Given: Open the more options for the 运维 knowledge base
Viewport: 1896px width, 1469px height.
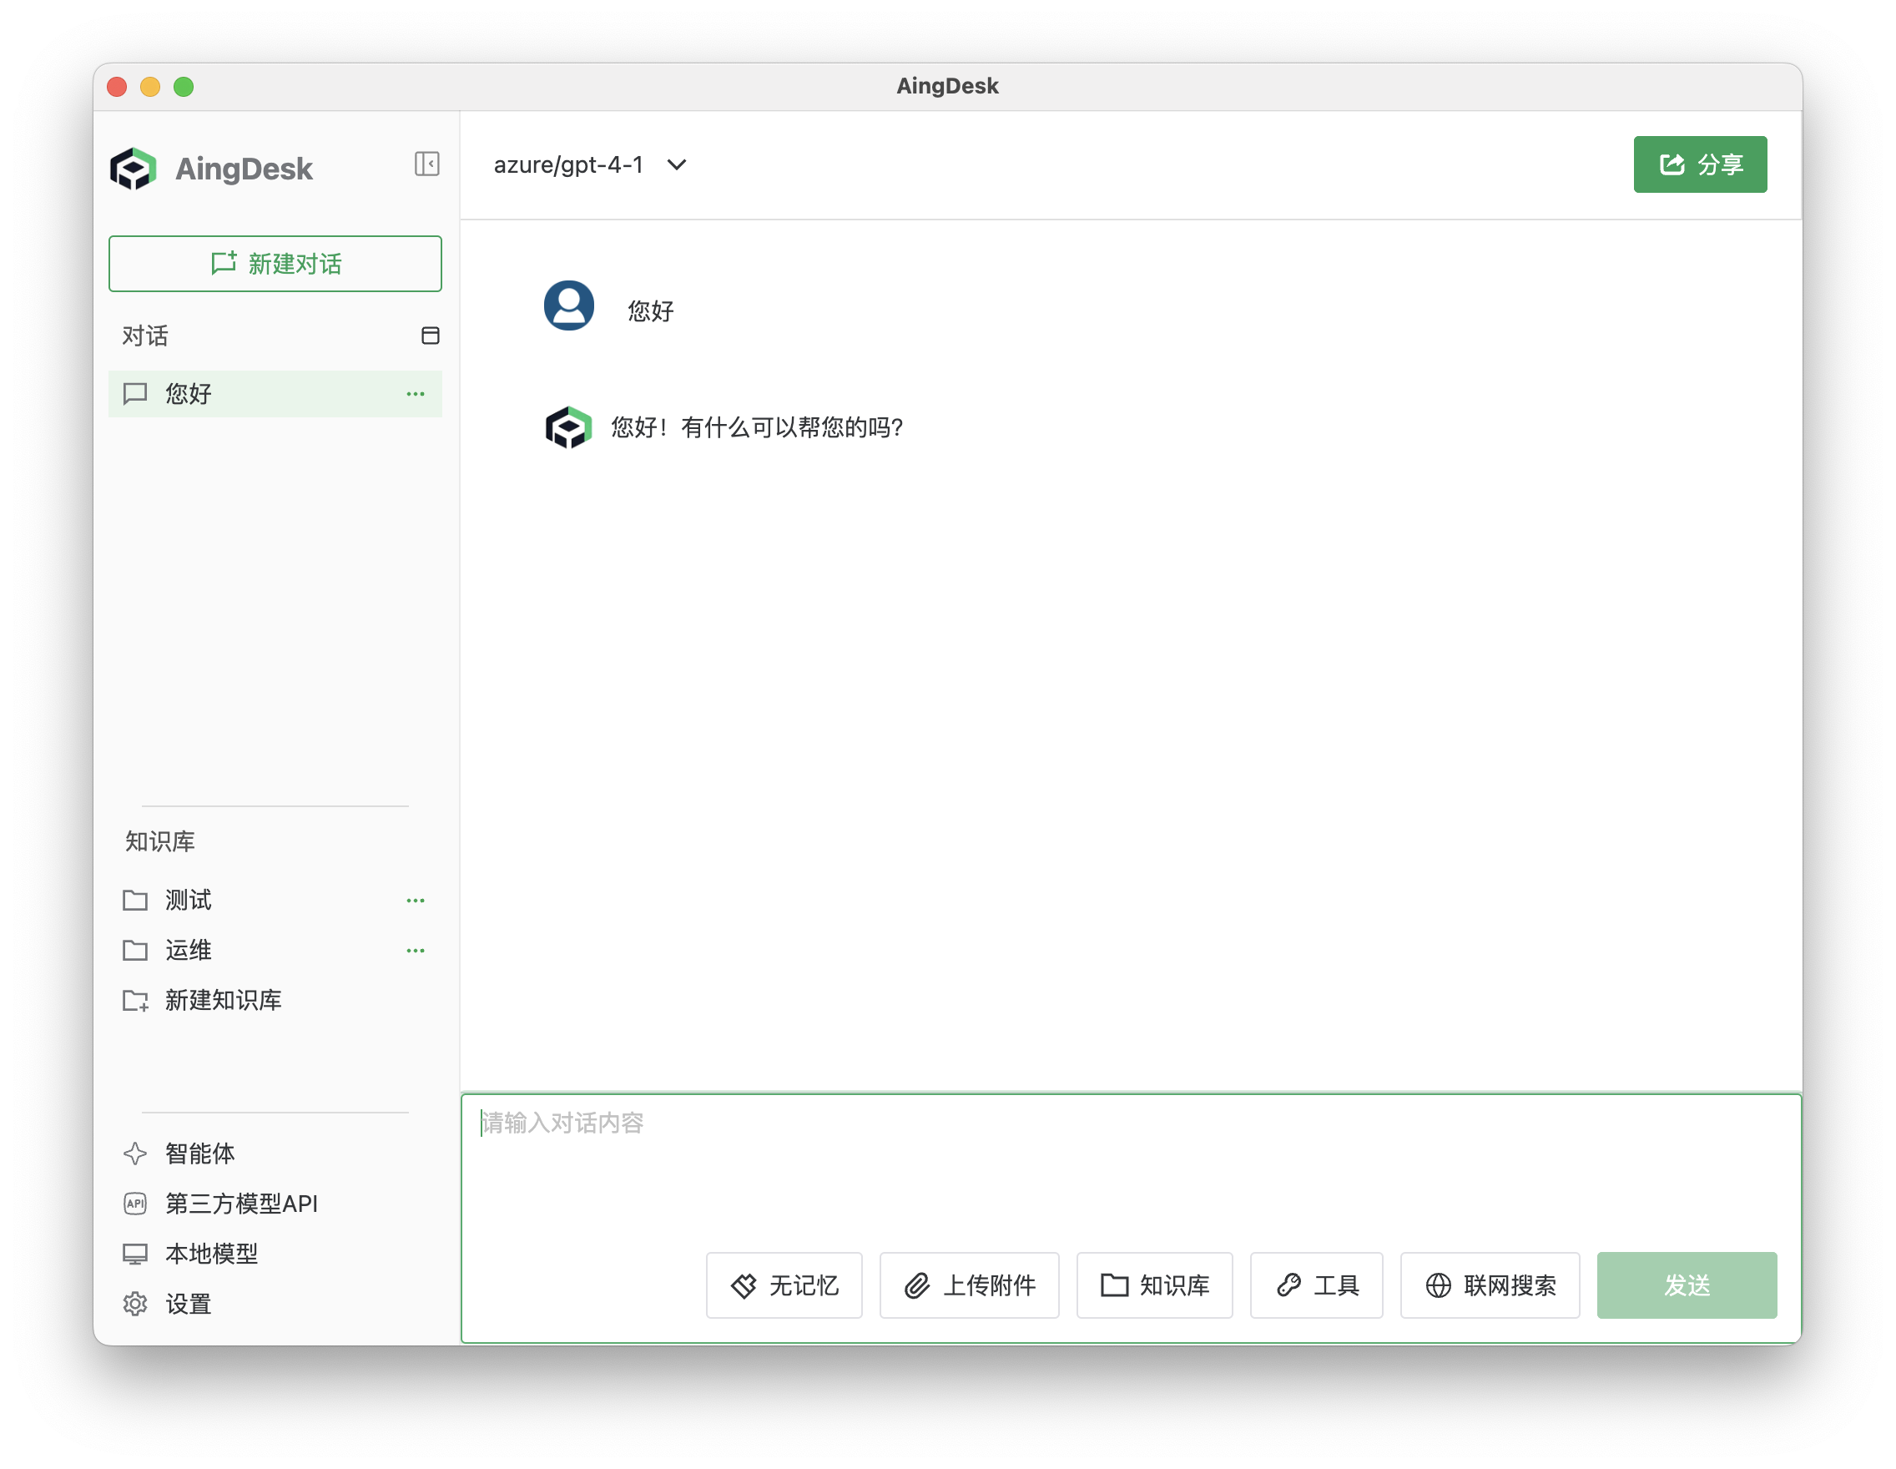Looking at the screenshot, I should click(416, 950).
